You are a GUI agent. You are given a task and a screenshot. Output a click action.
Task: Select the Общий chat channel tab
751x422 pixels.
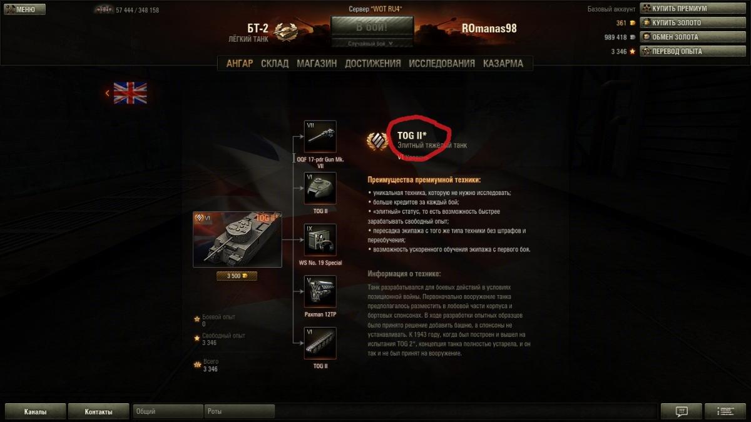coord(168,411)
